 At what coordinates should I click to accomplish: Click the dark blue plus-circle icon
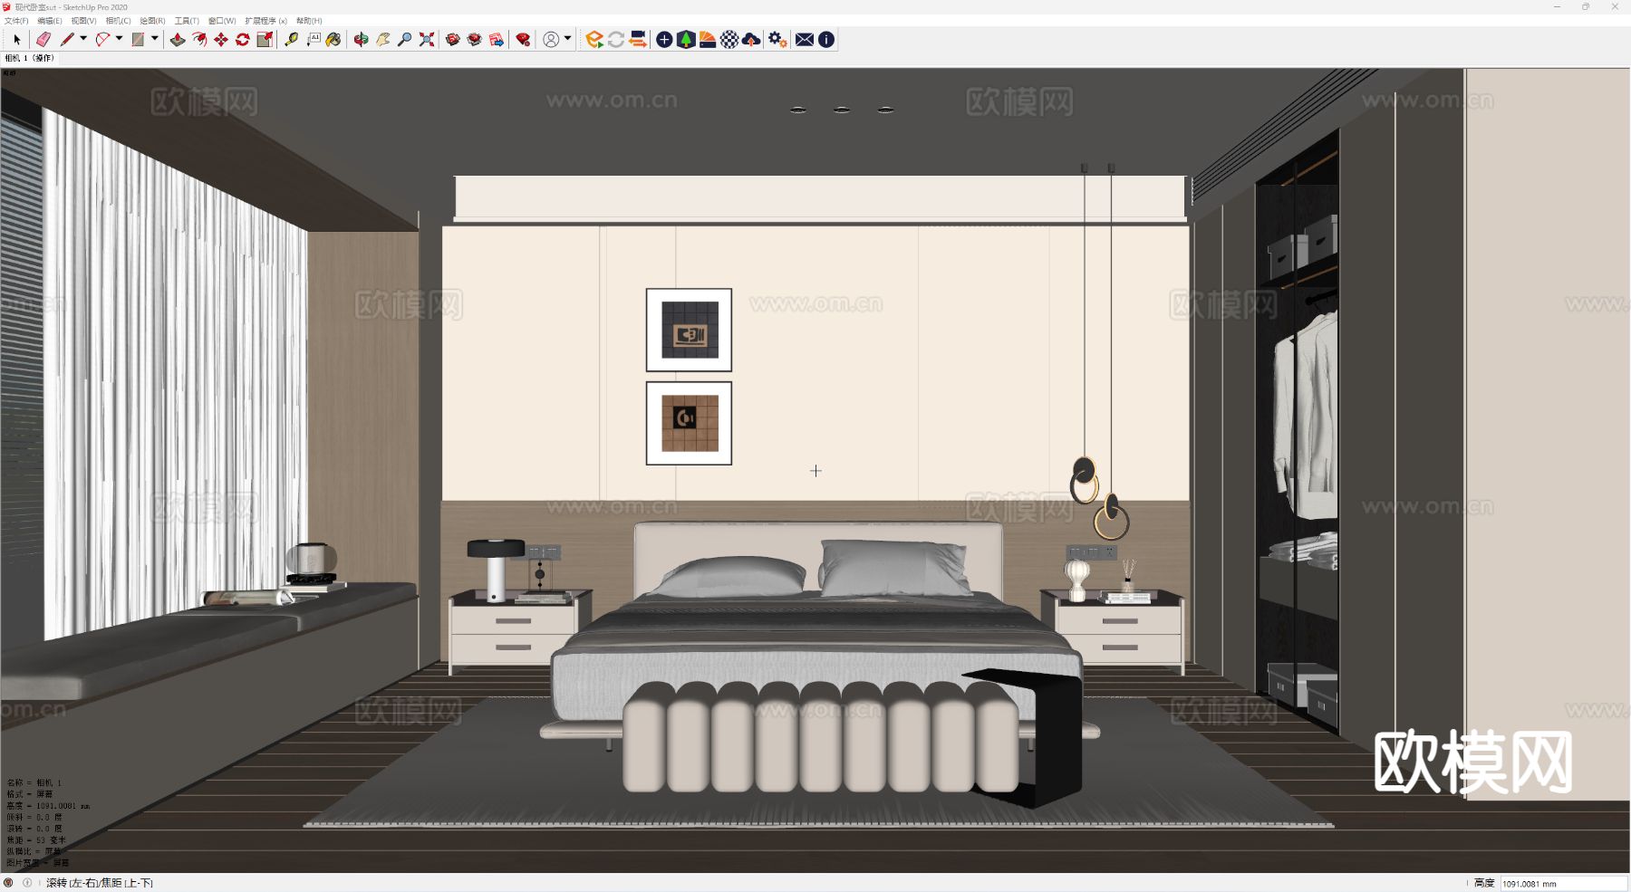coord(664,39)
